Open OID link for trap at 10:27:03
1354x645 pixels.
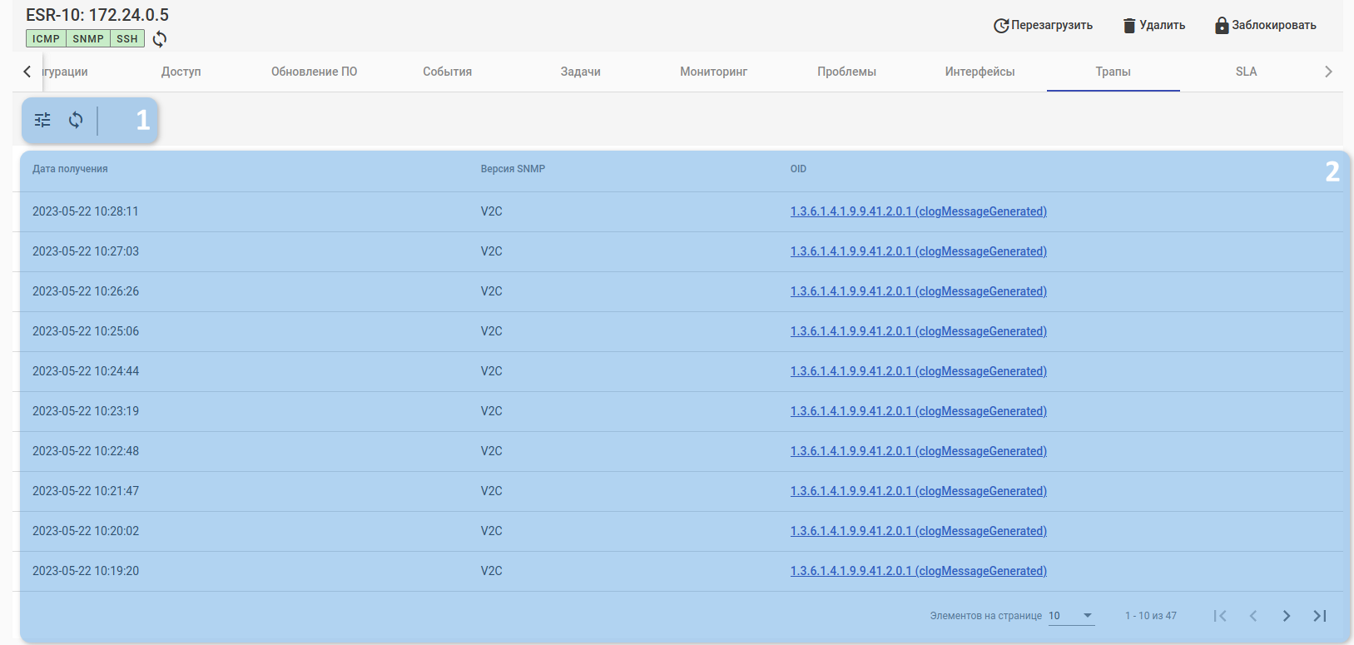point(919,251)
